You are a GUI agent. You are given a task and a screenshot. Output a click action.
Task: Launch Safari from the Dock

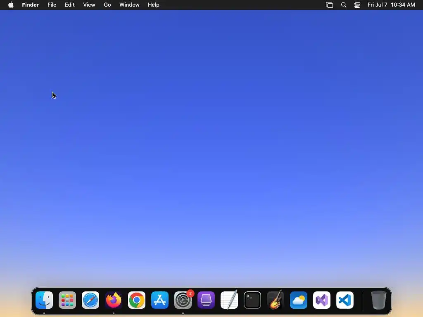[x=90, y=300]
